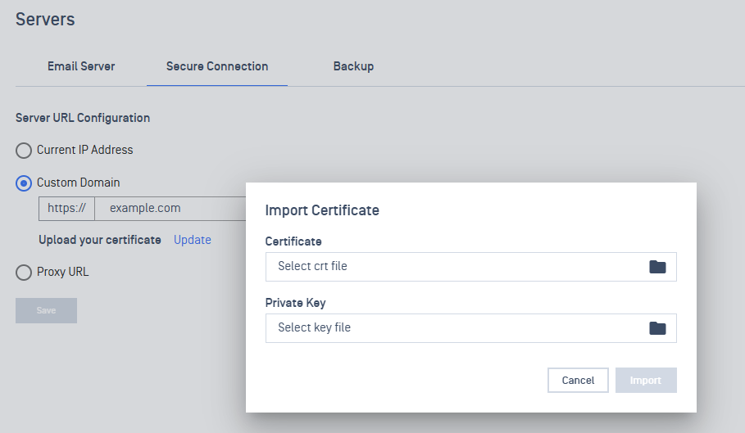Switch to the Email Server tab
745x433 pixels.
point(81,66)
